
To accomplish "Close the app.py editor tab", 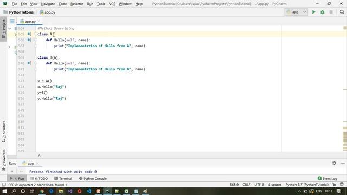I will click(38, 21).
